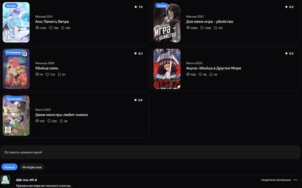Open the three-dot menu on the creator's comment

click(295, 180)
